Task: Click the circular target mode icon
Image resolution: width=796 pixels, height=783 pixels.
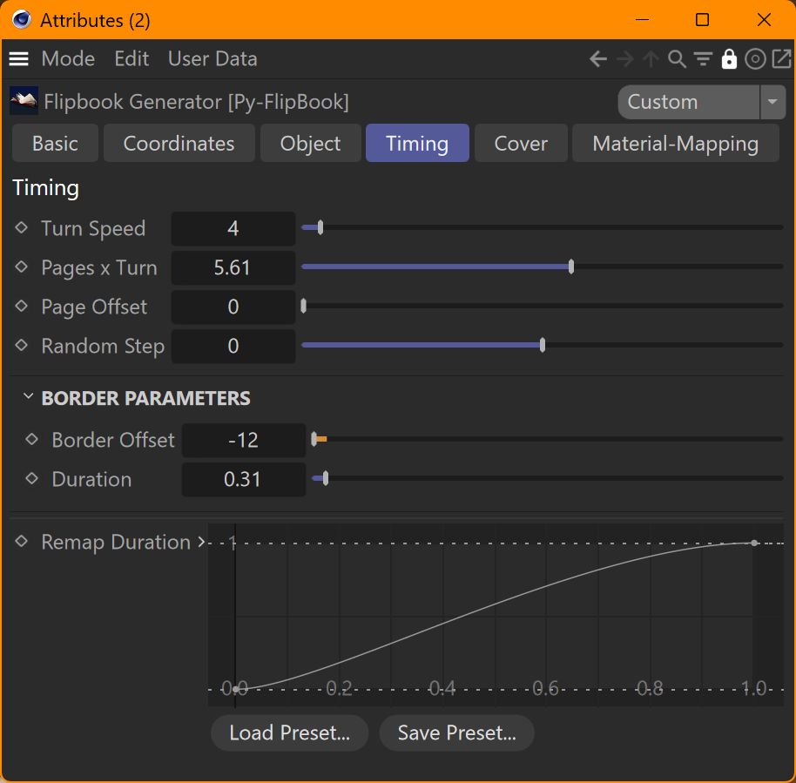Action: [x=755, y=59]
